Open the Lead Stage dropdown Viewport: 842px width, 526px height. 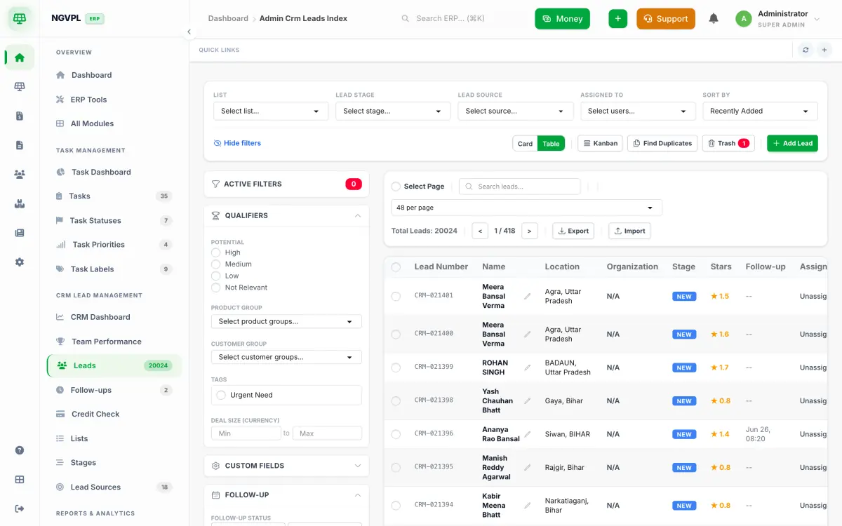point(393,111)
